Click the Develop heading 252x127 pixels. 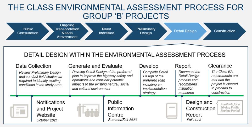(149, 66)
